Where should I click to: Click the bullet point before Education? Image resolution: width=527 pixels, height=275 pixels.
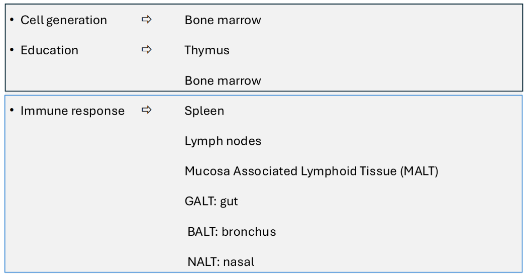click(x=12, y=50)
